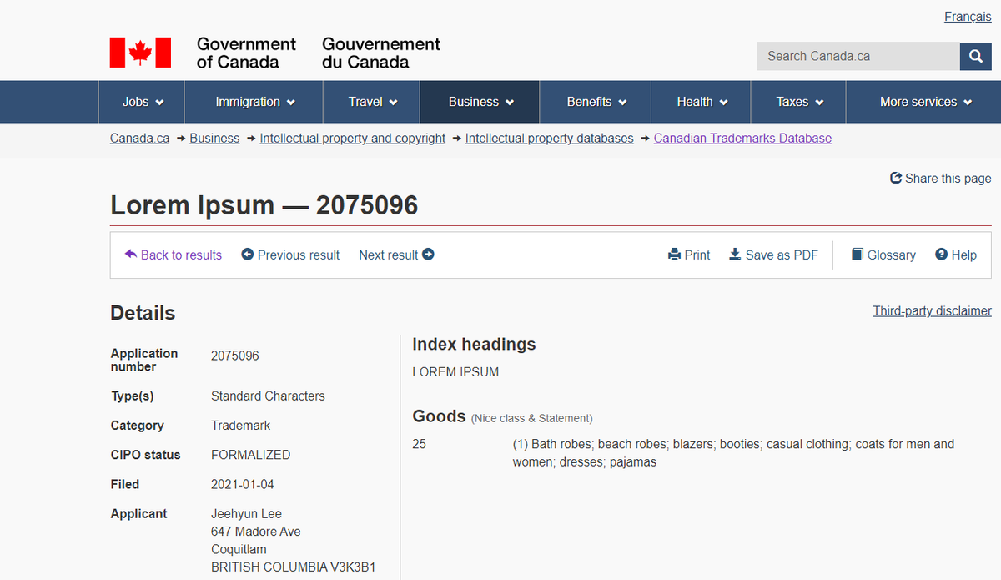Open Intellectual property and copyright breadcrumb
1001x580 pixels.
point(353,139)
